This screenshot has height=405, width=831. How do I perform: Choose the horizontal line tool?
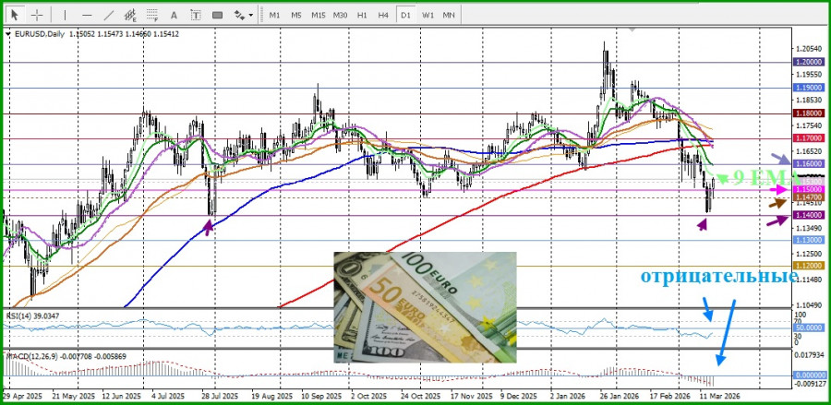coord(87,15)
